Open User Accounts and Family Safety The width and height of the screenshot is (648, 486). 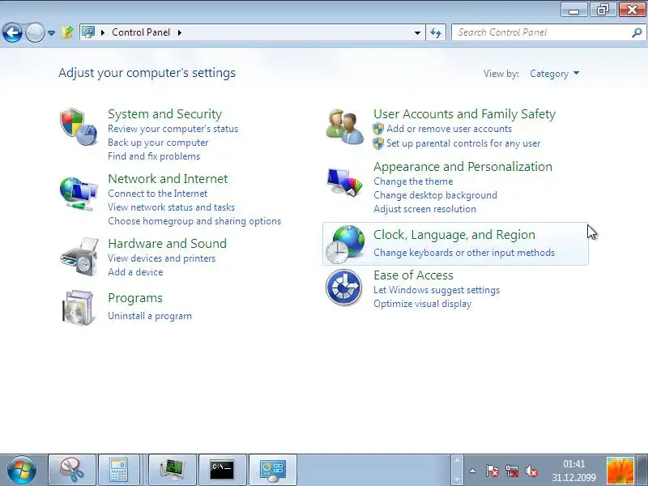pos(464,113)
